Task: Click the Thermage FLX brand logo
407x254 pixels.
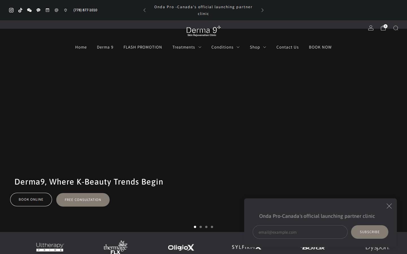Action: (116, 247)
